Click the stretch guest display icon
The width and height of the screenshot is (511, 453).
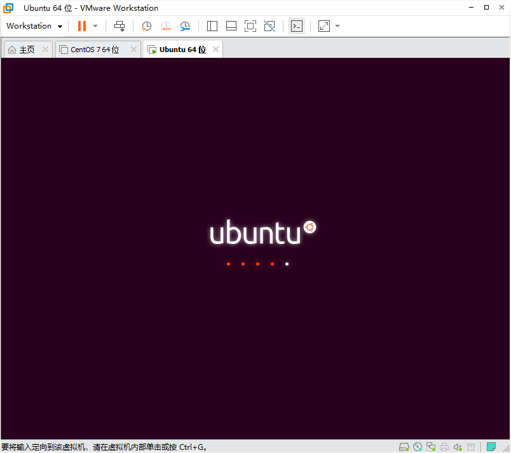324,26
